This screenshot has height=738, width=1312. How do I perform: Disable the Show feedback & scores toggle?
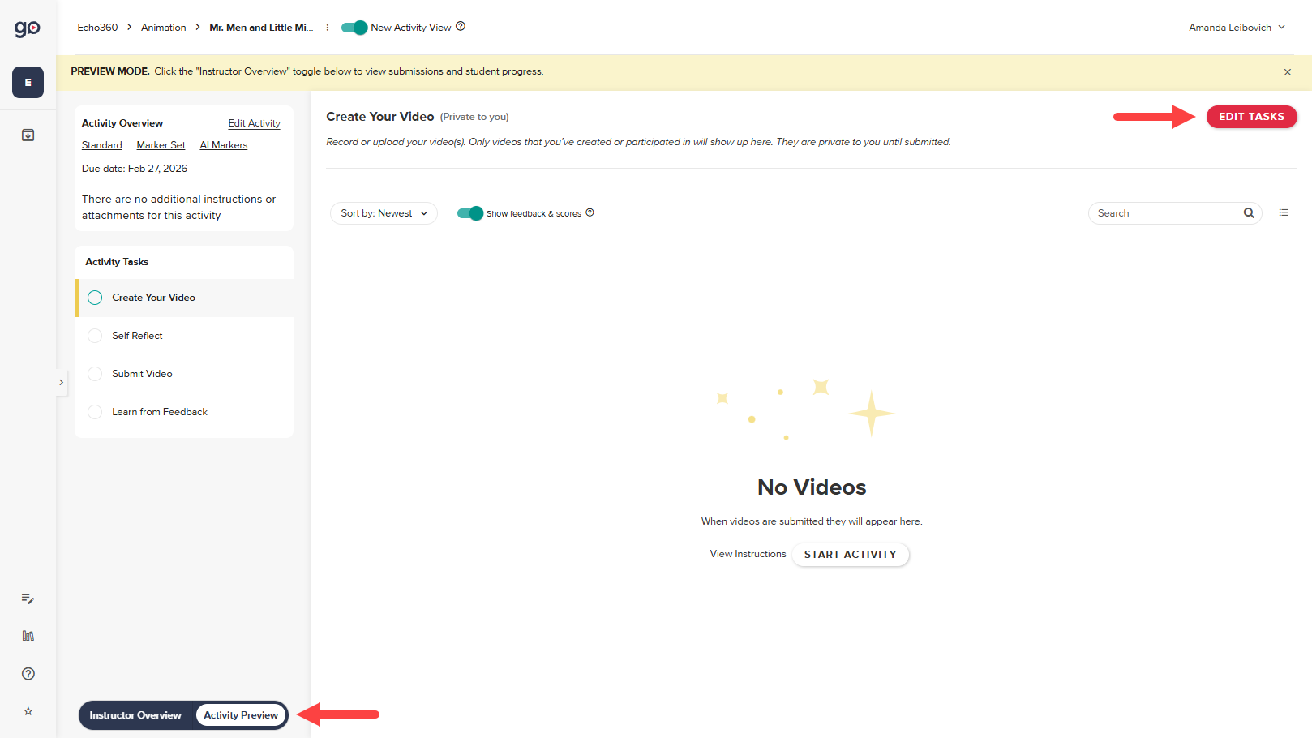[x=470, y=212]
